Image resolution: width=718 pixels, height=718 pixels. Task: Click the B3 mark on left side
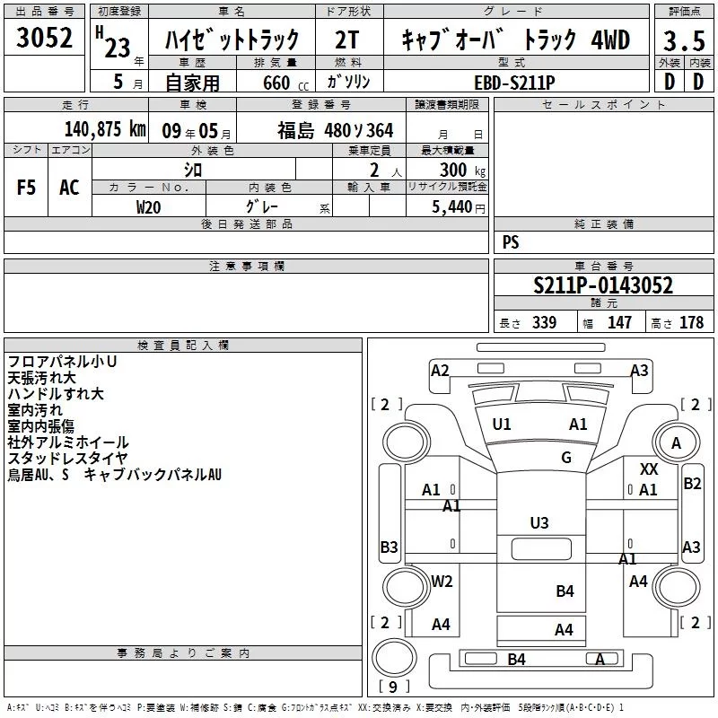click(x=389, y=547)
